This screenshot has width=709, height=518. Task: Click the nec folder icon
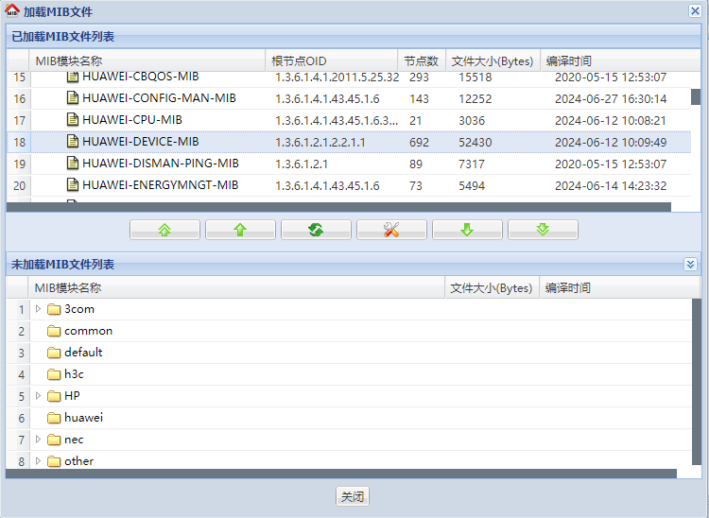pyautogui.click(x=54, y=440)
